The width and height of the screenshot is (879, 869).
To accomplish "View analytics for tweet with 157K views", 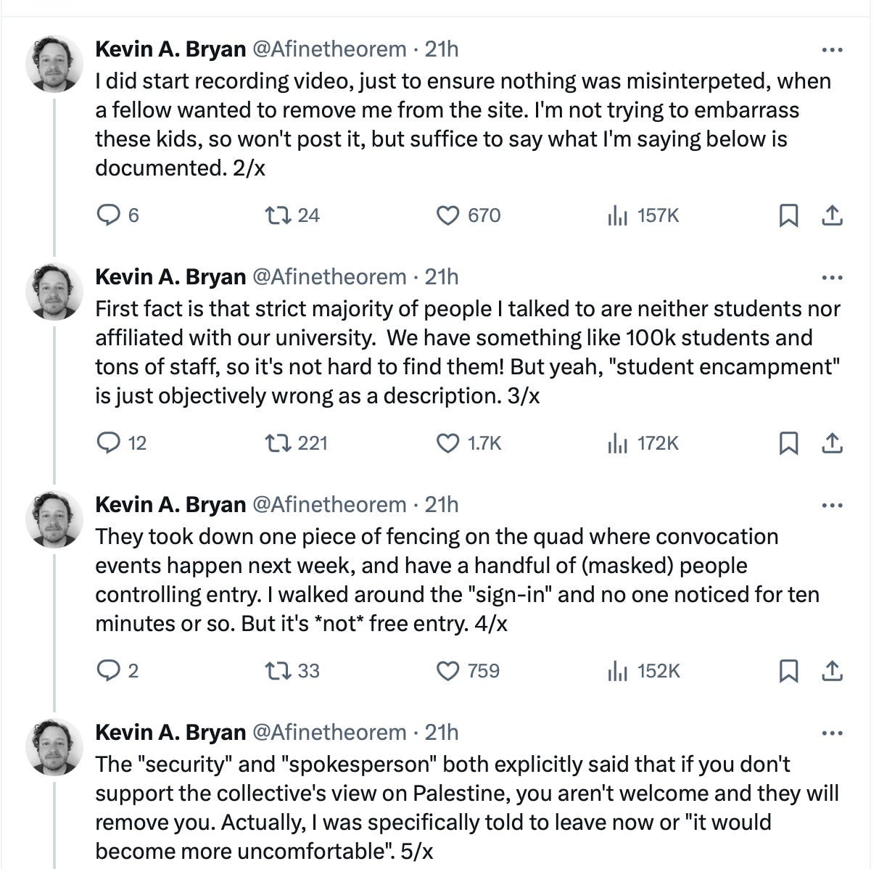I will click(617, 215).
